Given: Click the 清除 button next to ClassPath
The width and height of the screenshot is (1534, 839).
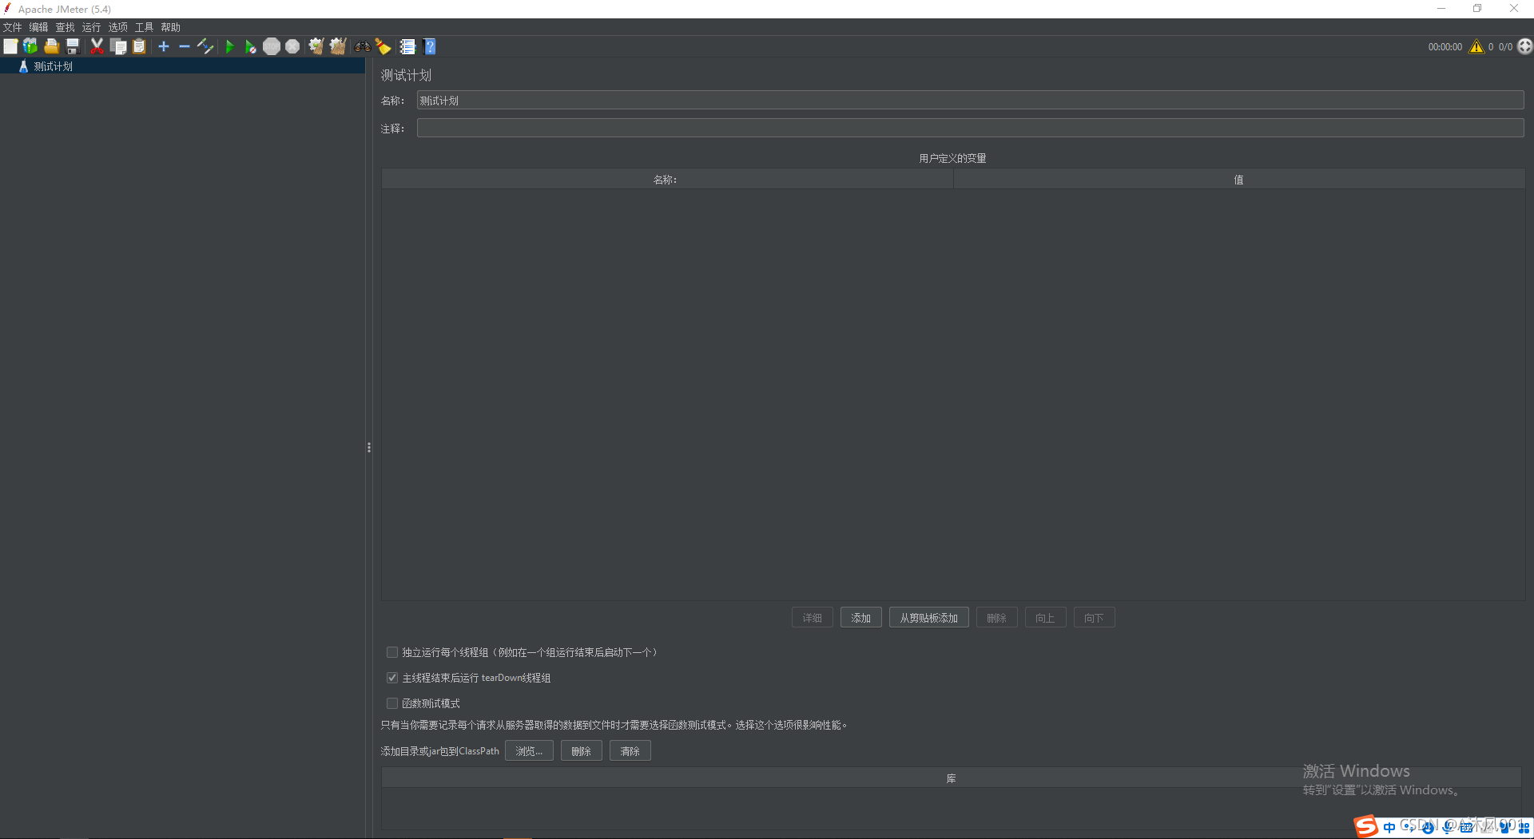Looking at the screenshot, I should 630,751.
